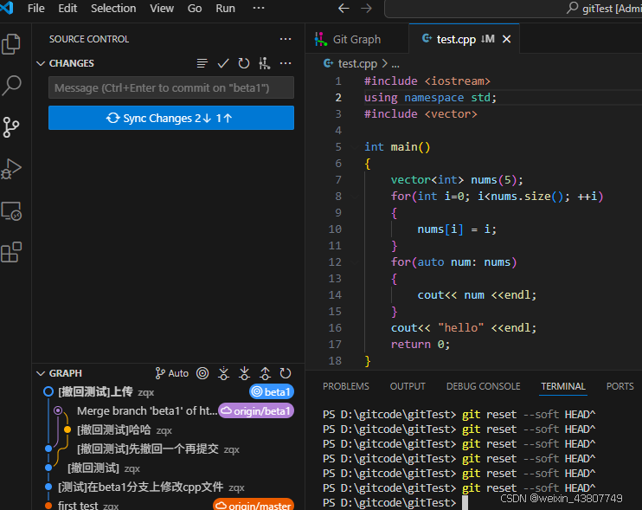Screen dimensions: 642x510
Task: Click the beta1 branch badge
Action: pos(272,391)
